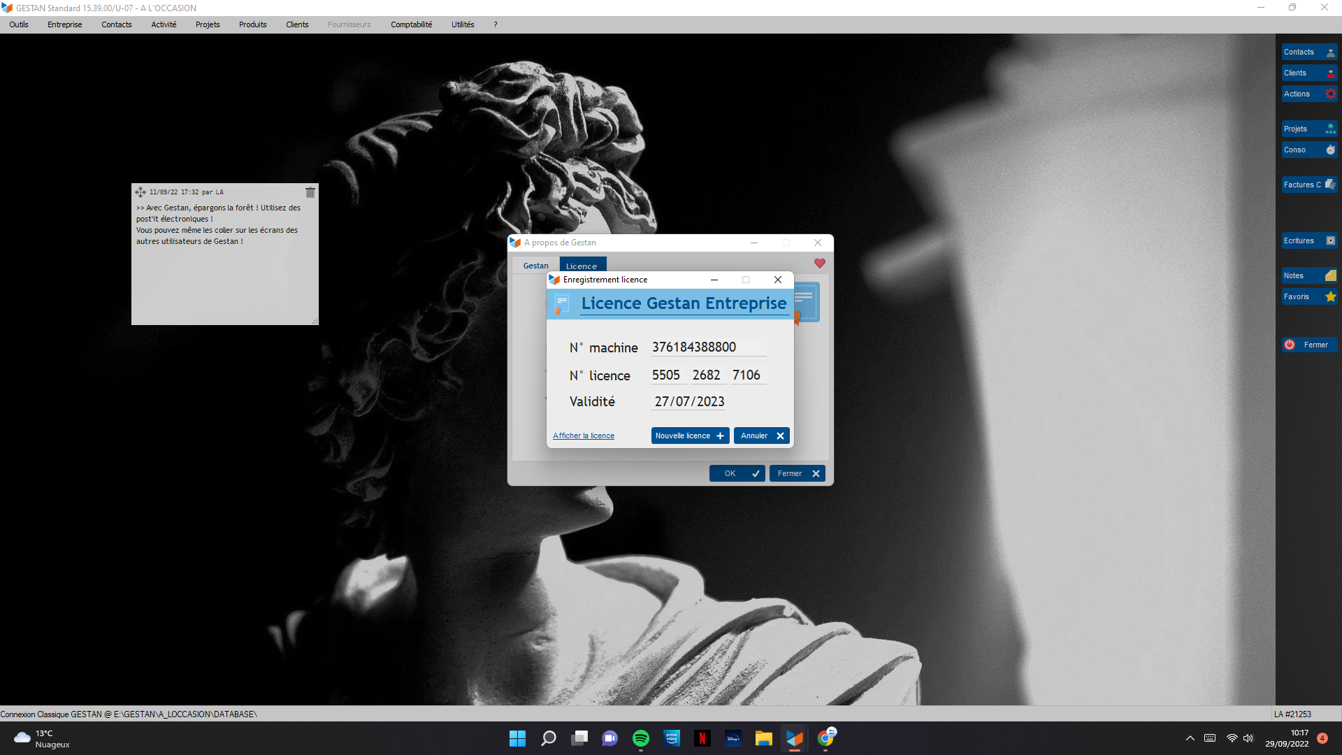The image size is (1342, 755).
Task: Click the Nouvelle licence button
Action: click(689, 436)
